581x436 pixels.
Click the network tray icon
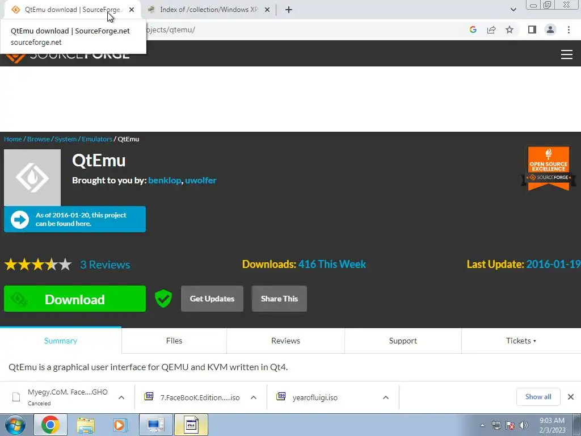[x=496, y=425]
